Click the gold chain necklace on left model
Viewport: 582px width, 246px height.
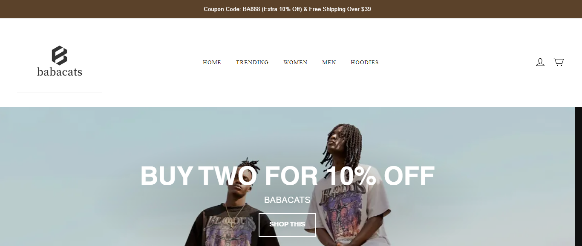click(x=235, y=212)
